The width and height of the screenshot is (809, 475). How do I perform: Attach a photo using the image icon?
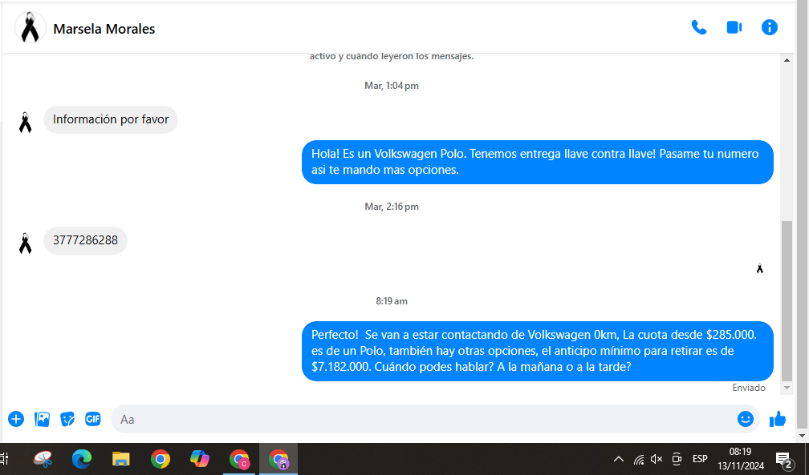click(x=43, y=419)
